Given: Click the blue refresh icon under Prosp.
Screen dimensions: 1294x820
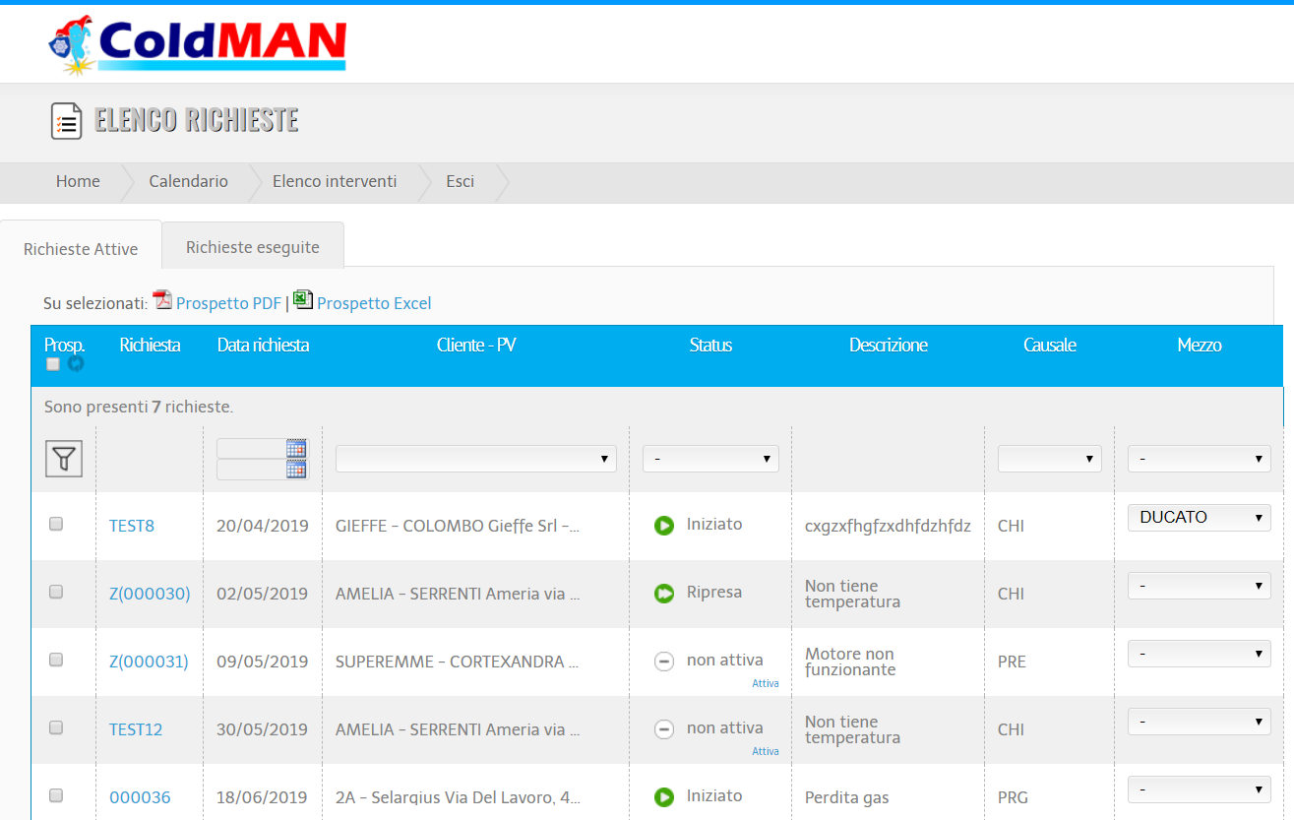Looking at the screenshot, I should (76, 363).
